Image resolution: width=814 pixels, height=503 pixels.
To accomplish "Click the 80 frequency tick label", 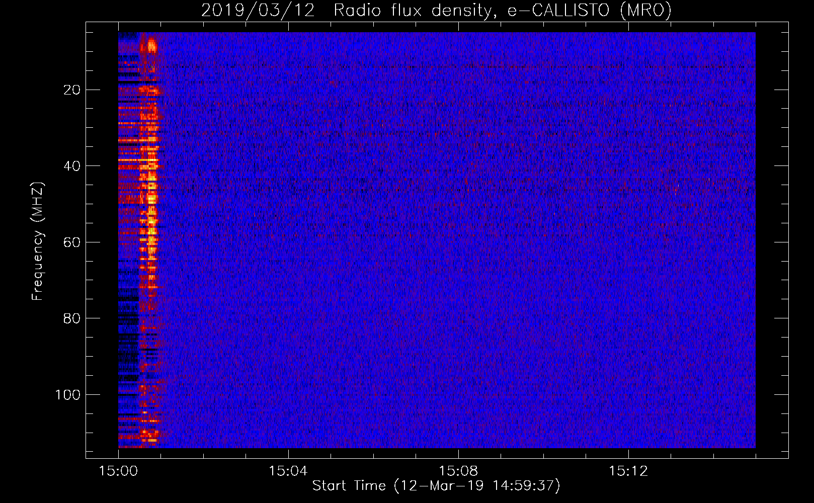I will pyautogui.click(x=72, y=318).
